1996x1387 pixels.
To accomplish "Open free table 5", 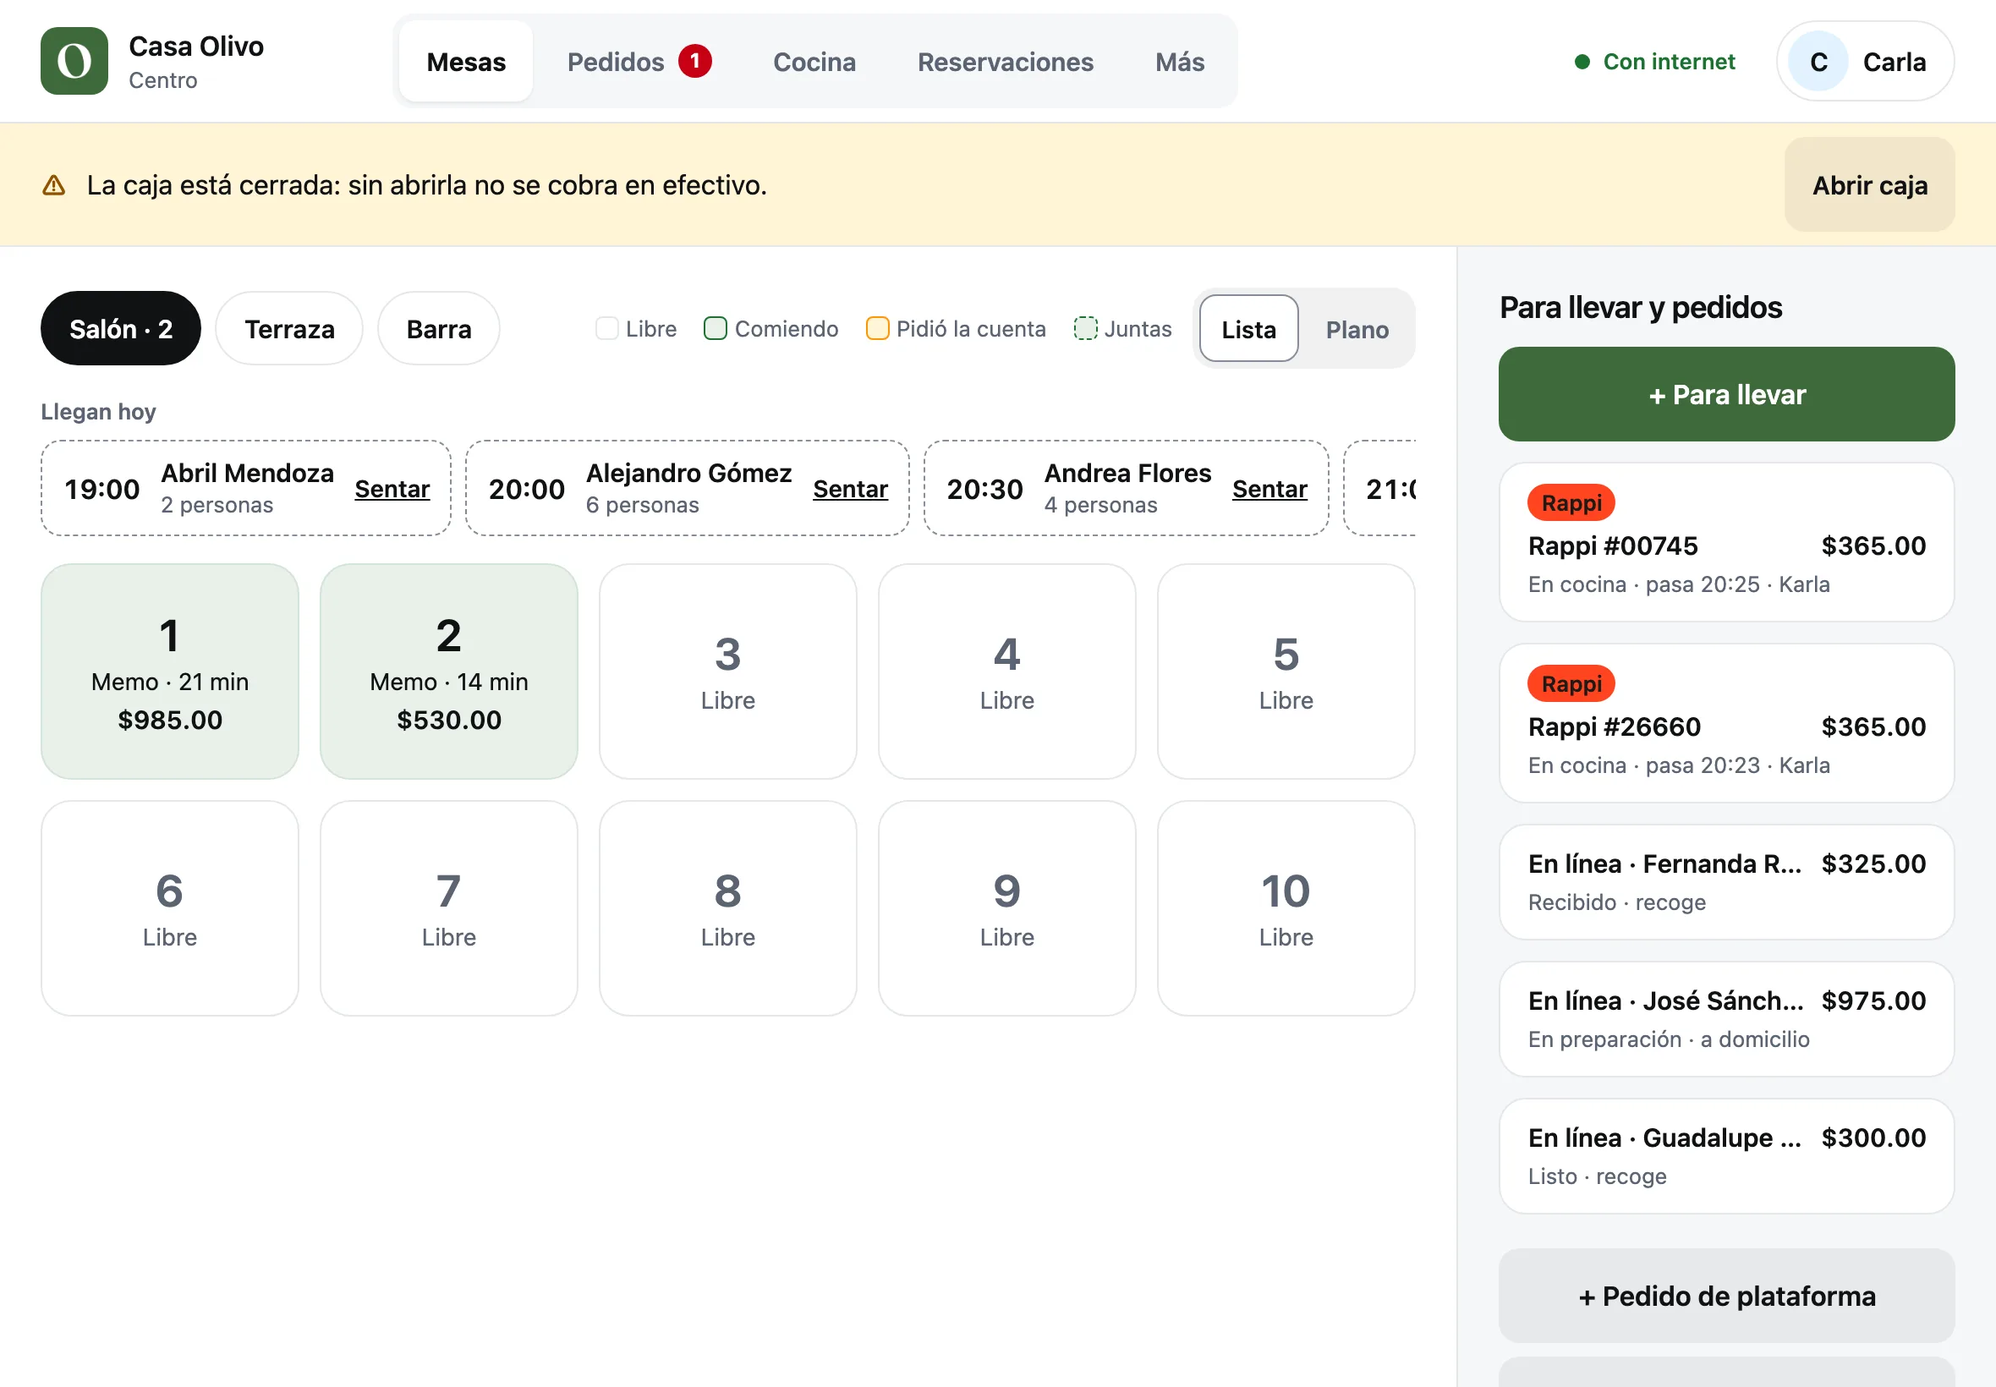I will pos(1286,671).
